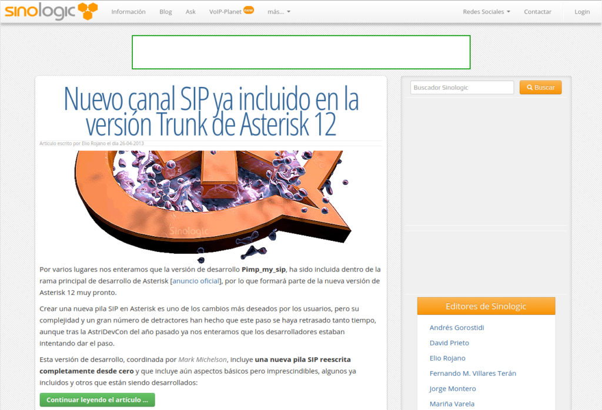Open the Información menu item
The height and width of the screenshot is (410, 602).
tap(128, 12)
